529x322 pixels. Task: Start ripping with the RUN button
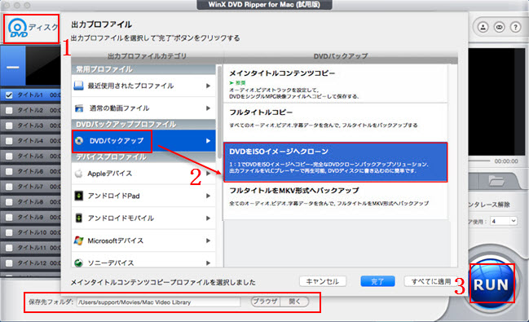[492, 284]
